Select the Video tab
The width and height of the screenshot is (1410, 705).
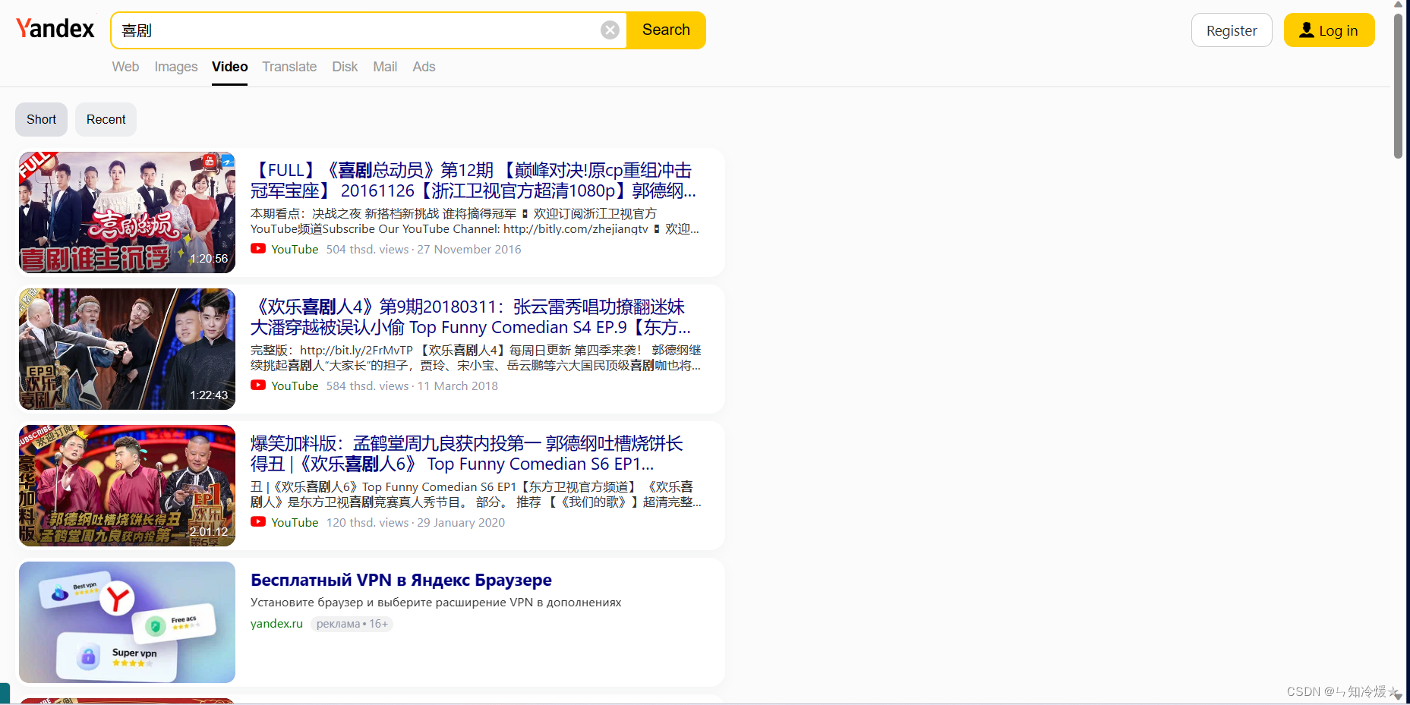(229, 67)
